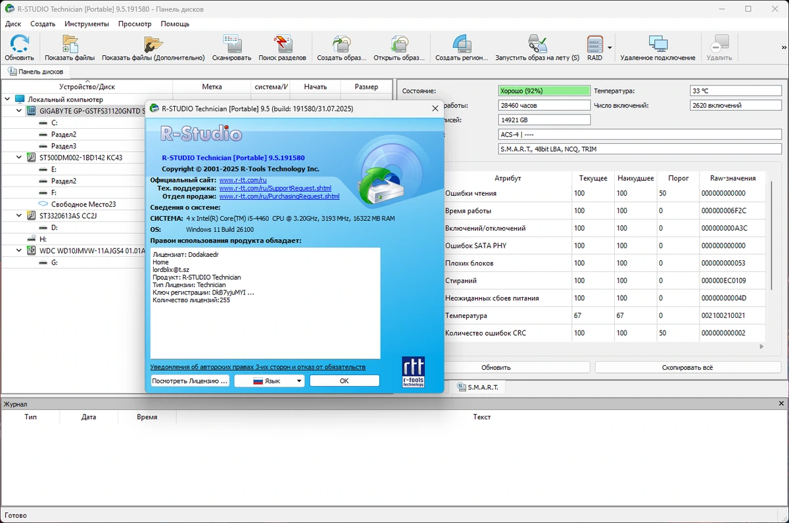
Task: Switch to the Панель дисков tab
Action: tap(36, 72)
